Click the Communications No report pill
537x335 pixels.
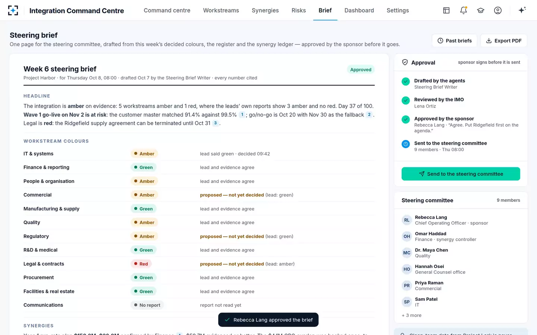147,305
